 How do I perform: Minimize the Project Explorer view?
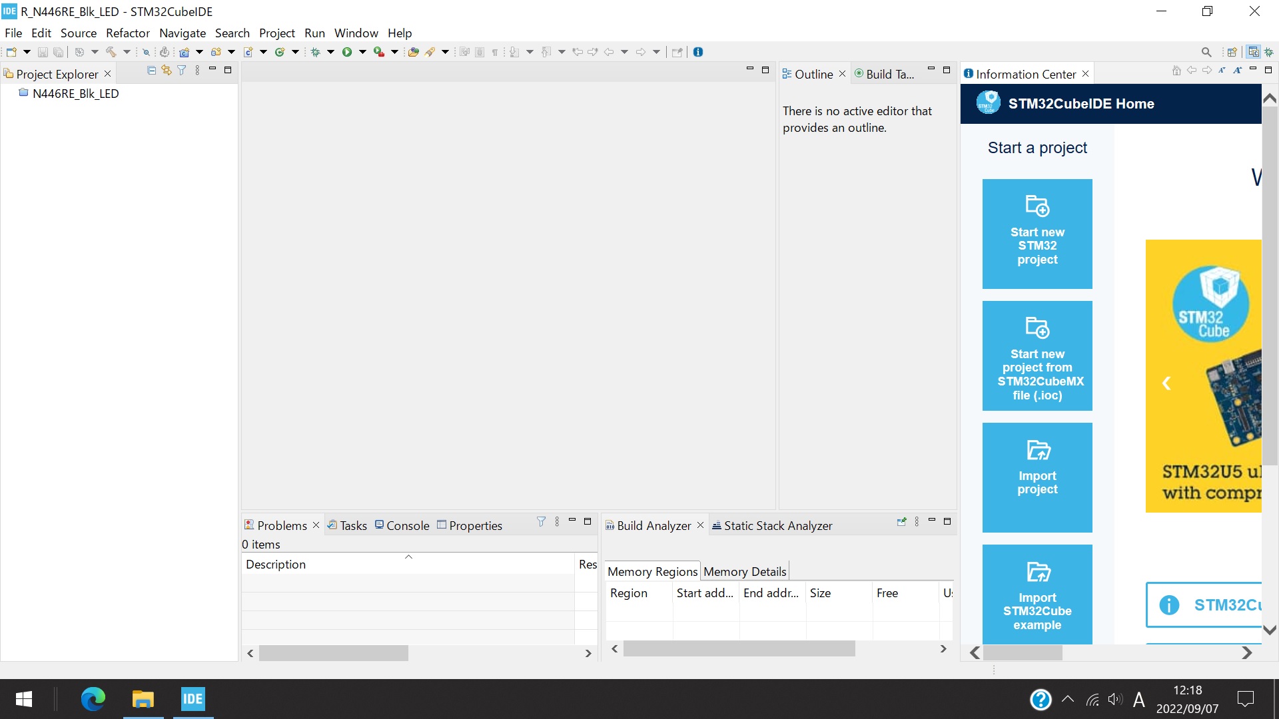213,69
